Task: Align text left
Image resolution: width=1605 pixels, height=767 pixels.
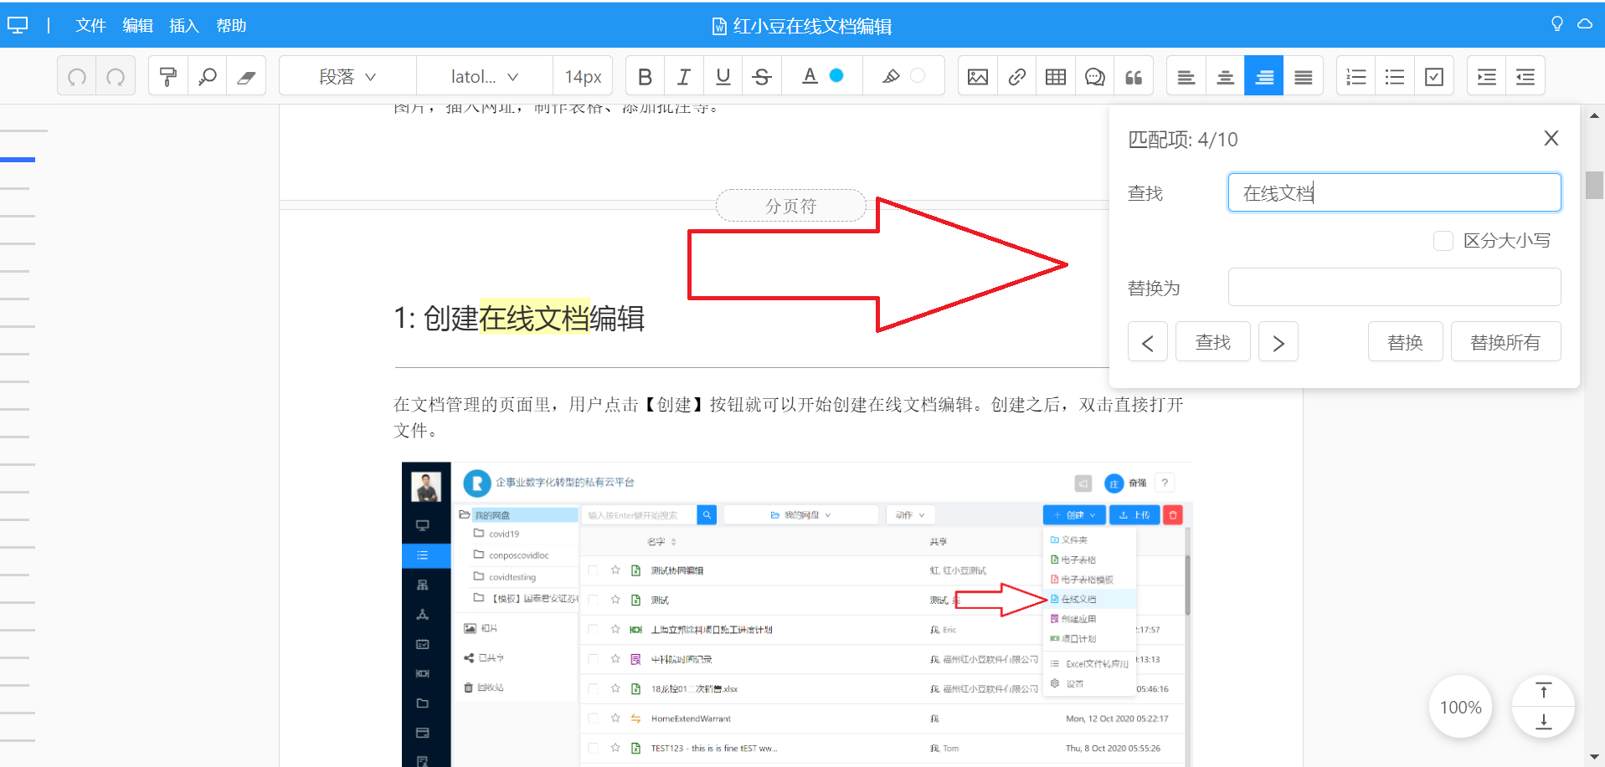Action: point(1186,77)
